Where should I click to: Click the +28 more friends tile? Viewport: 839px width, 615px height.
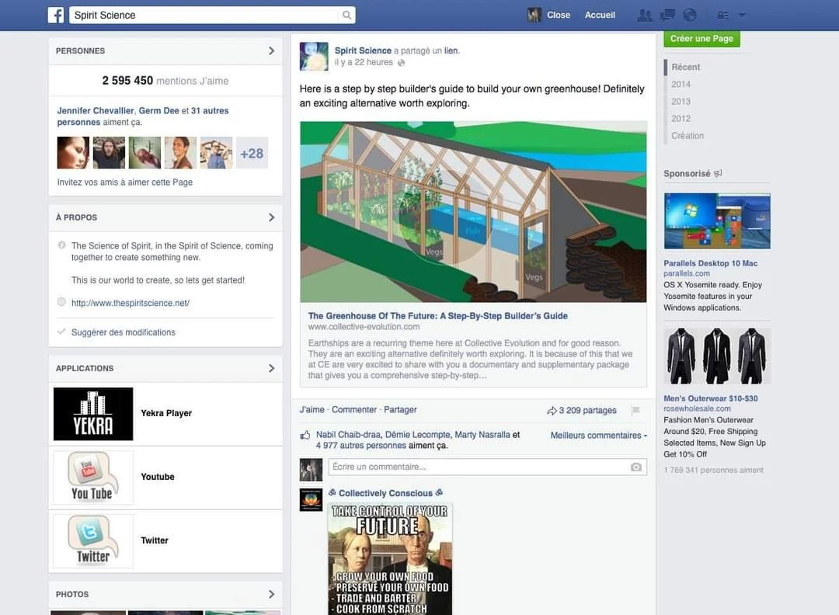click(252, 153)
